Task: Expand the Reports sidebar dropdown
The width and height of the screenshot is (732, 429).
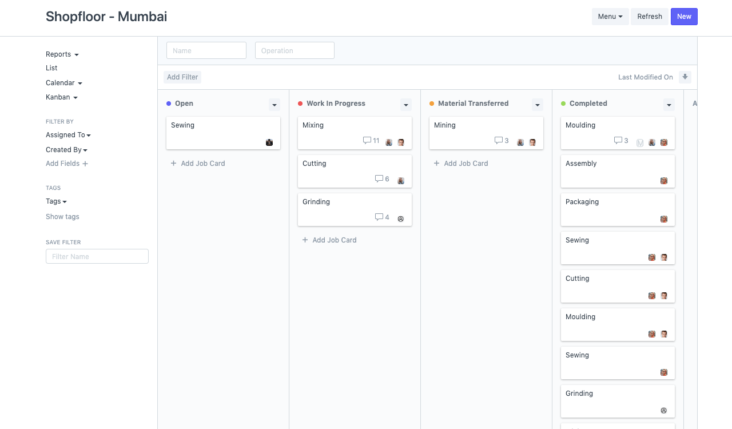Action: [x=62, y=54]
